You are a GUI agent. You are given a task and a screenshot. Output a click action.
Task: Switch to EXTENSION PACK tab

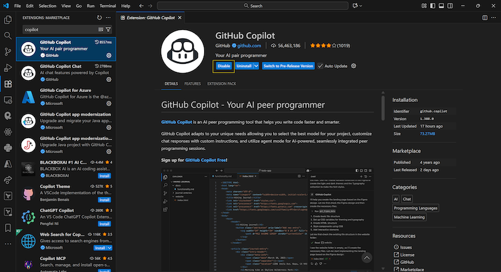click(222, 84)
